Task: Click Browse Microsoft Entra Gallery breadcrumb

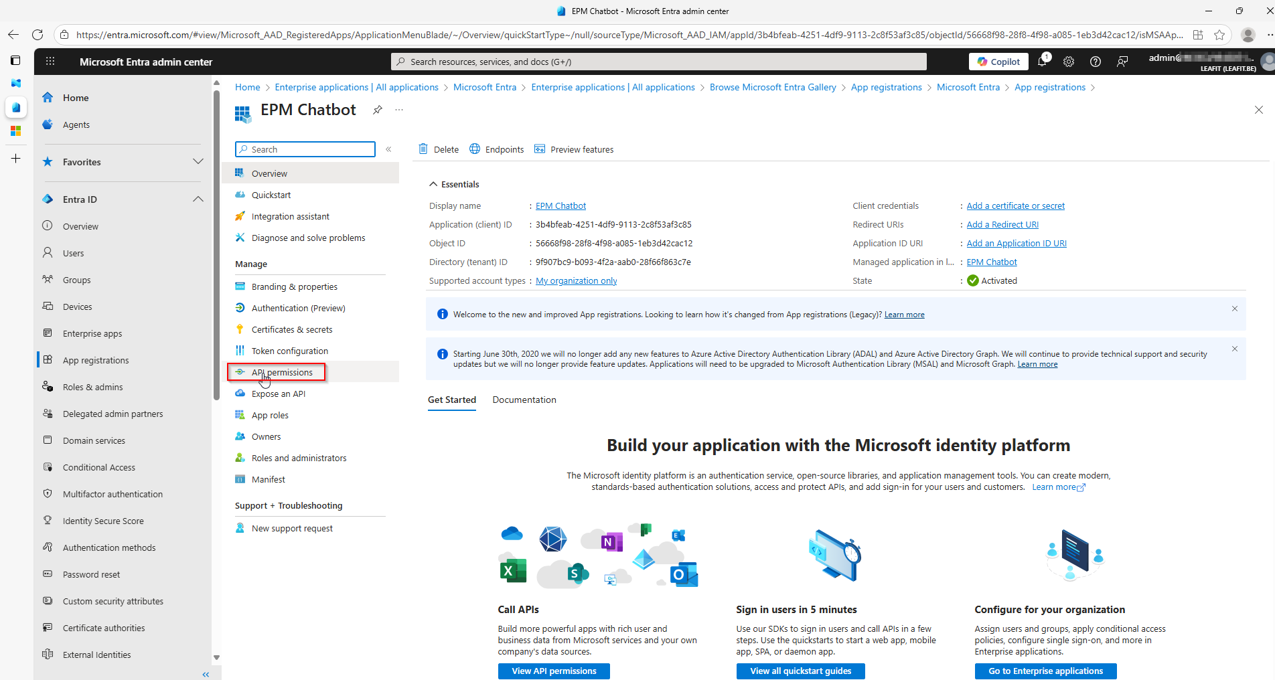Action: coord(773,87)
